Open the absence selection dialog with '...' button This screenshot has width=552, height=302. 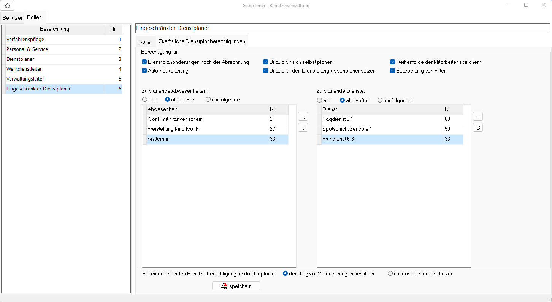pos(303,117)
